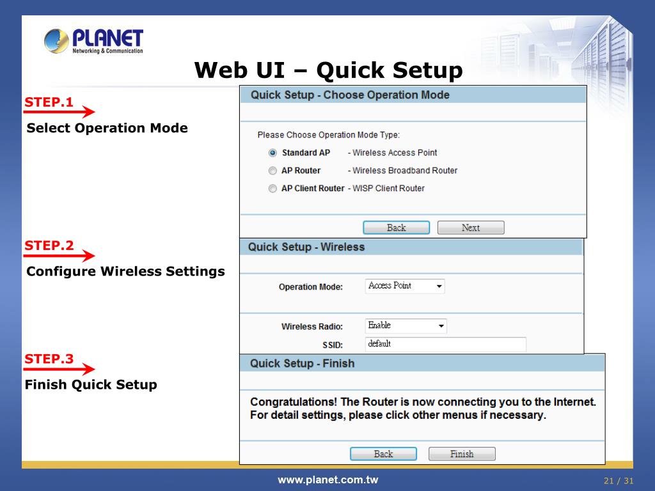
Task: Select the AP Client Router radio button
Action: (272, 189)
